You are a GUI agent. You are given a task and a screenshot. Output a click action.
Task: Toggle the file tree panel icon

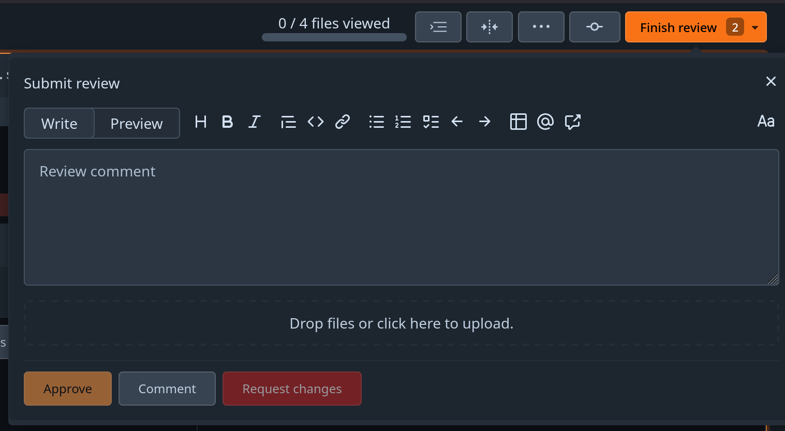point(438,27)
